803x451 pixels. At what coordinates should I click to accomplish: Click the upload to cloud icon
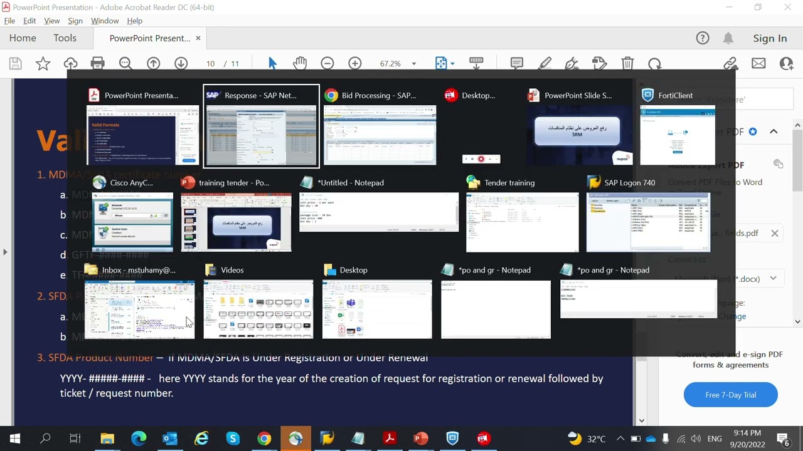tap(70, 63)
